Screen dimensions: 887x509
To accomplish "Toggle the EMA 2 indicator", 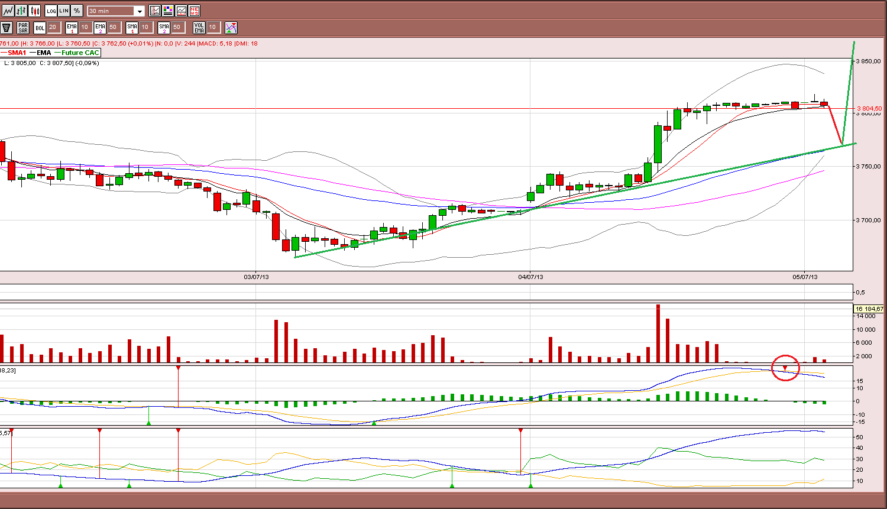I will click(100, 27).
